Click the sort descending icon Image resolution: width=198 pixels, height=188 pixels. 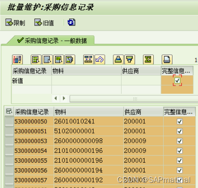pyautogui.click(x=129, y=60)
